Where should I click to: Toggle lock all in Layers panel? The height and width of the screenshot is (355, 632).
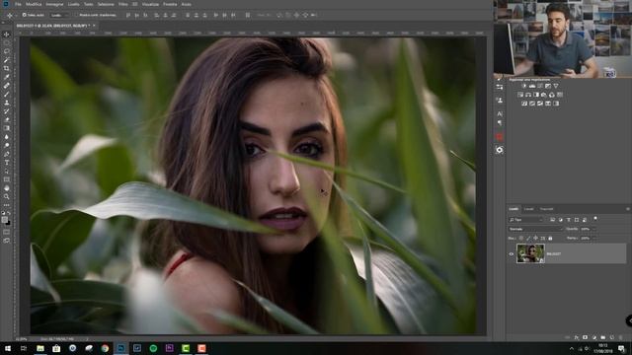coord(550,239)
